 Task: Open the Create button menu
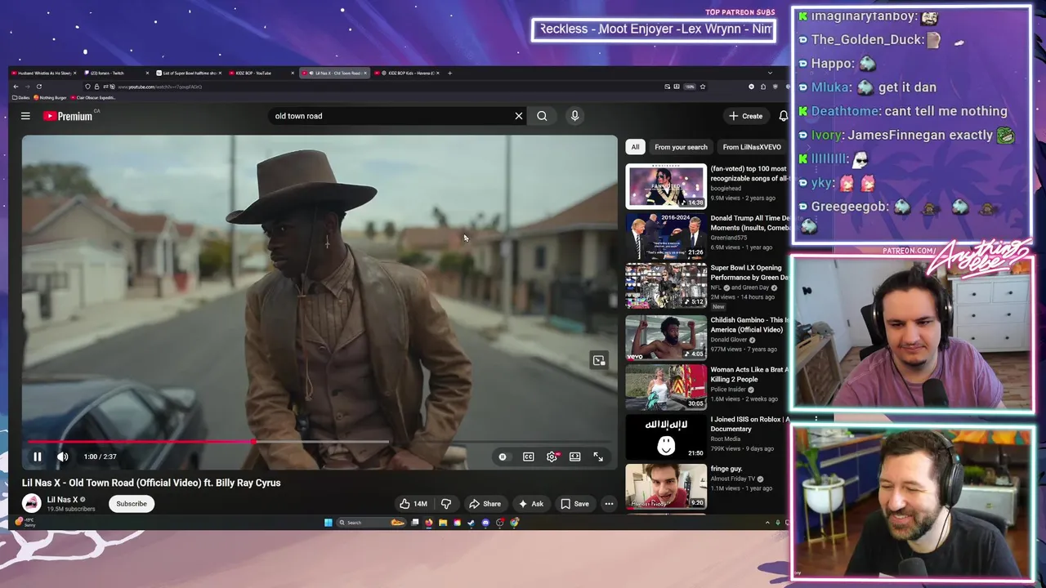click(746, 116)
